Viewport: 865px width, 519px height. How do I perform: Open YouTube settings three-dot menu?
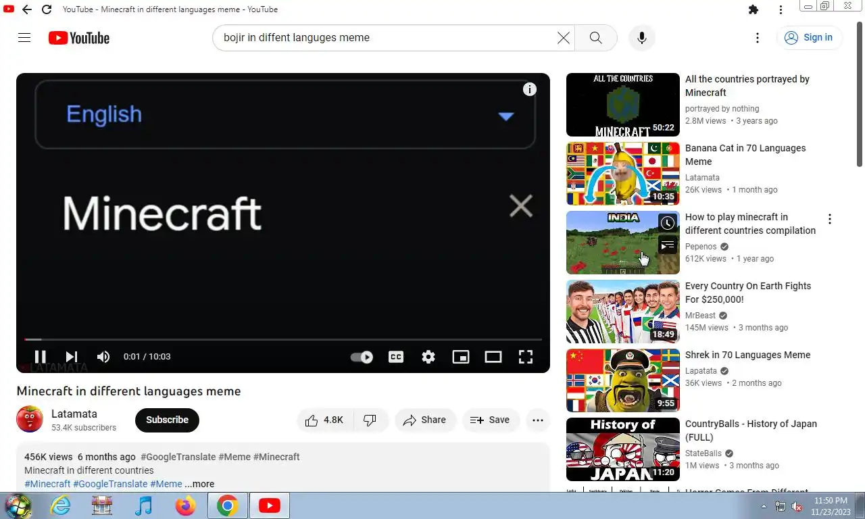(758, 38)
